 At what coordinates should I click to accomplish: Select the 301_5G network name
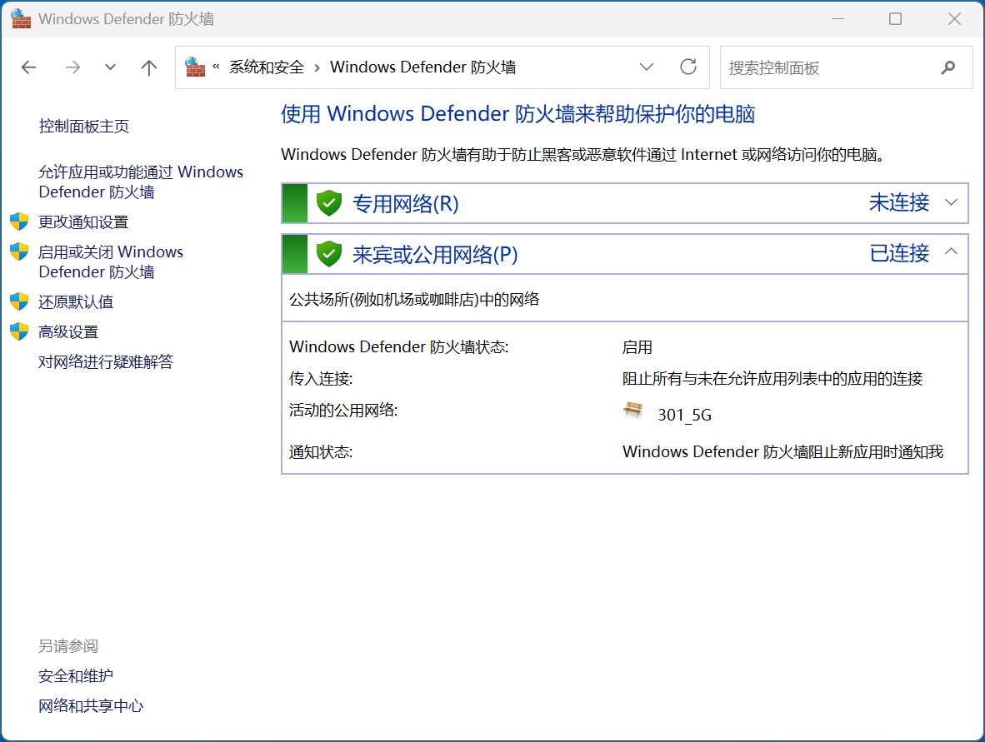(684, 415)
